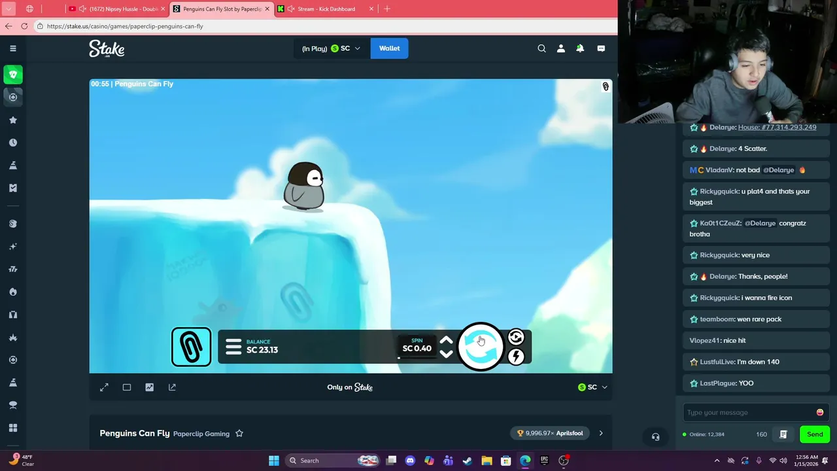837x471 pixels.
Task: Open the Wallet button
Action: (x=389, y=48)
